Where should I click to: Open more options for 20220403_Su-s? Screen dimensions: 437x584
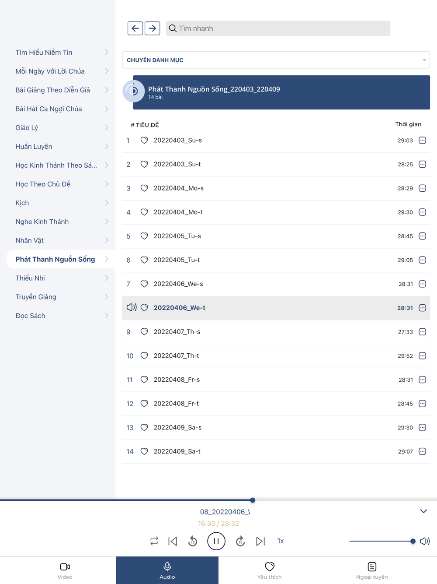pyautogui.click(x=422, y=141)
